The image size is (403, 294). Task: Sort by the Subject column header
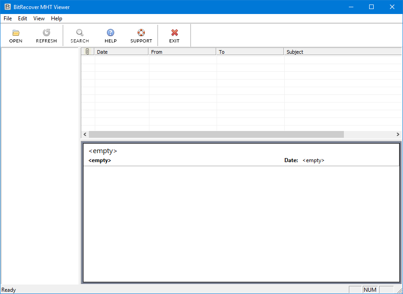point(343,51)
